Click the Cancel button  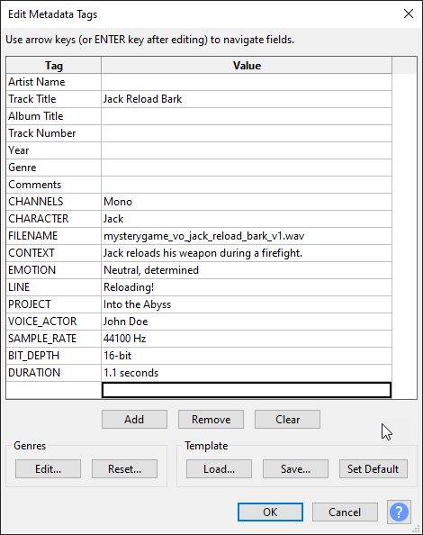tap(345, 512)
